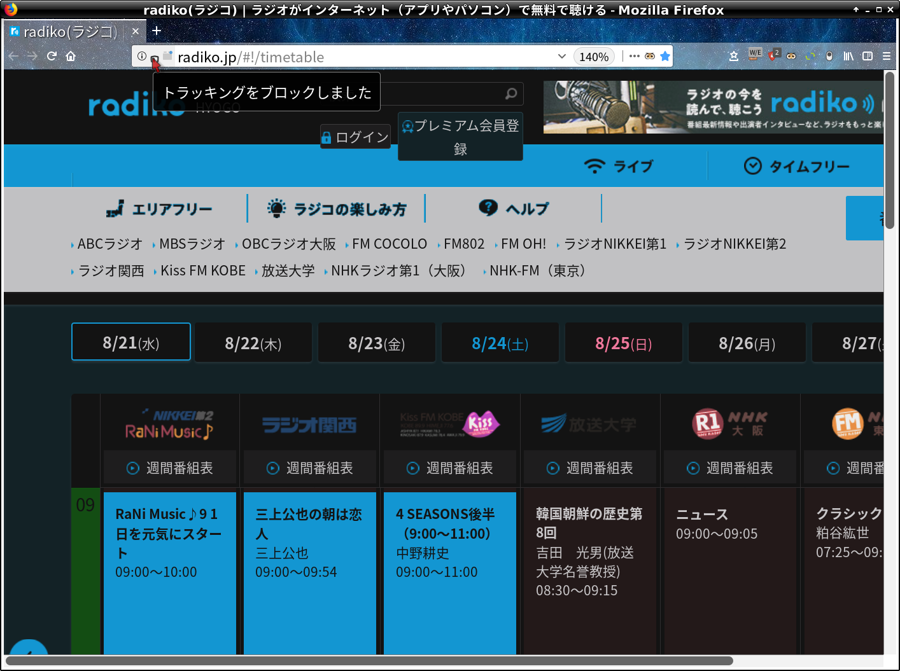
Task: Open 週間番組表 under Kiss FM KOBE
Action: click(x=450, y=468)
